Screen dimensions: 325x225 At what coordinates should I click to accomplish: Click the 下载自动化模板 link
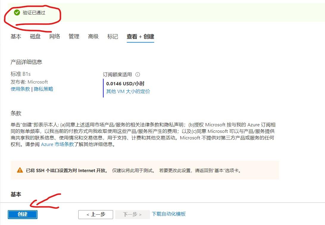(169, 214)
